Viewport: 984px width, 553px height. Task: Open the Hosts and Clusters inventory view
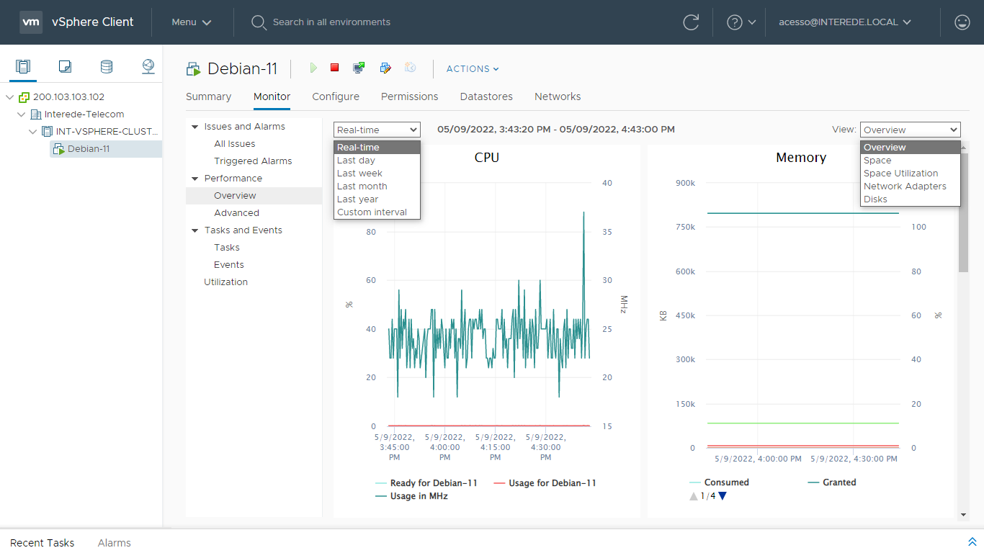pos(23,67)
